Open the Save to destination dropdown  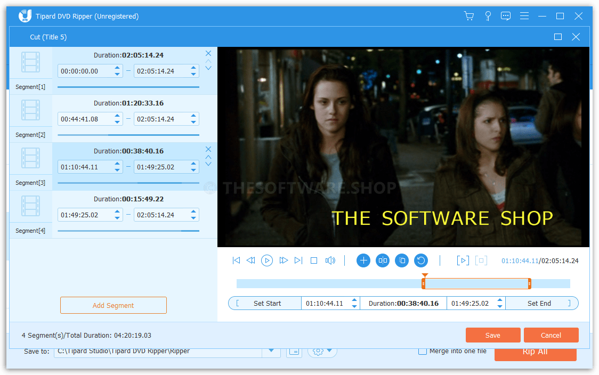(x=271, y=350)
